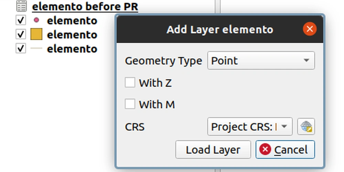The height and width of the screenshot is (172, 344).
Task: Select the line elemento layer name
Action: tap(72, 49)
